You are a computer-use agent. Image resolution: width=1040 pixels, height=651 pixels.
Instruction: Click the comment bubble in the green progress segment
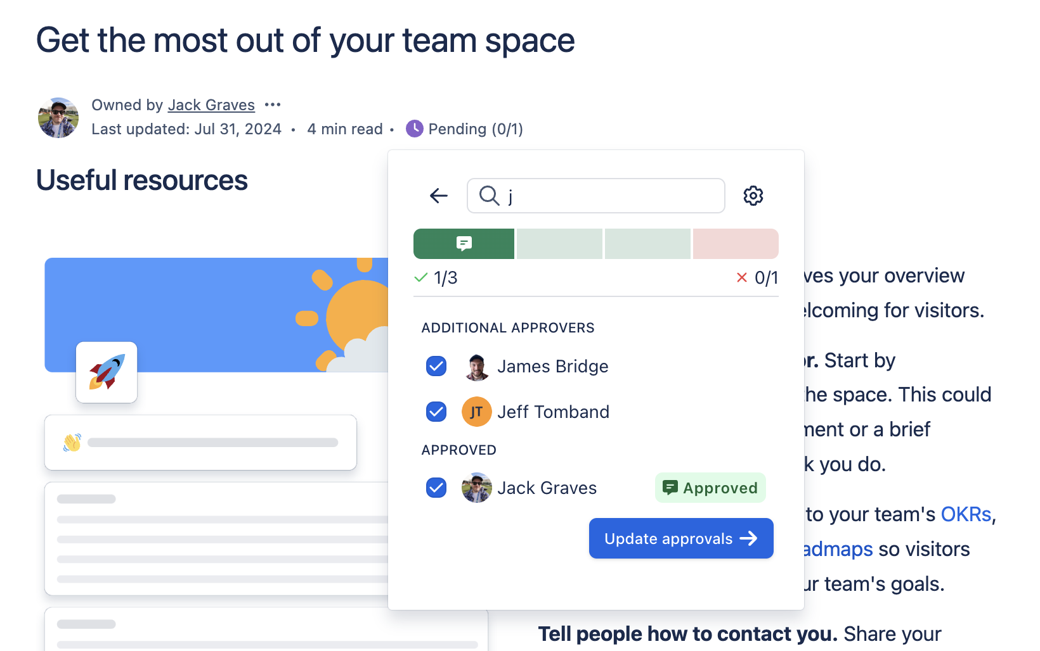(x=464, y=243)
